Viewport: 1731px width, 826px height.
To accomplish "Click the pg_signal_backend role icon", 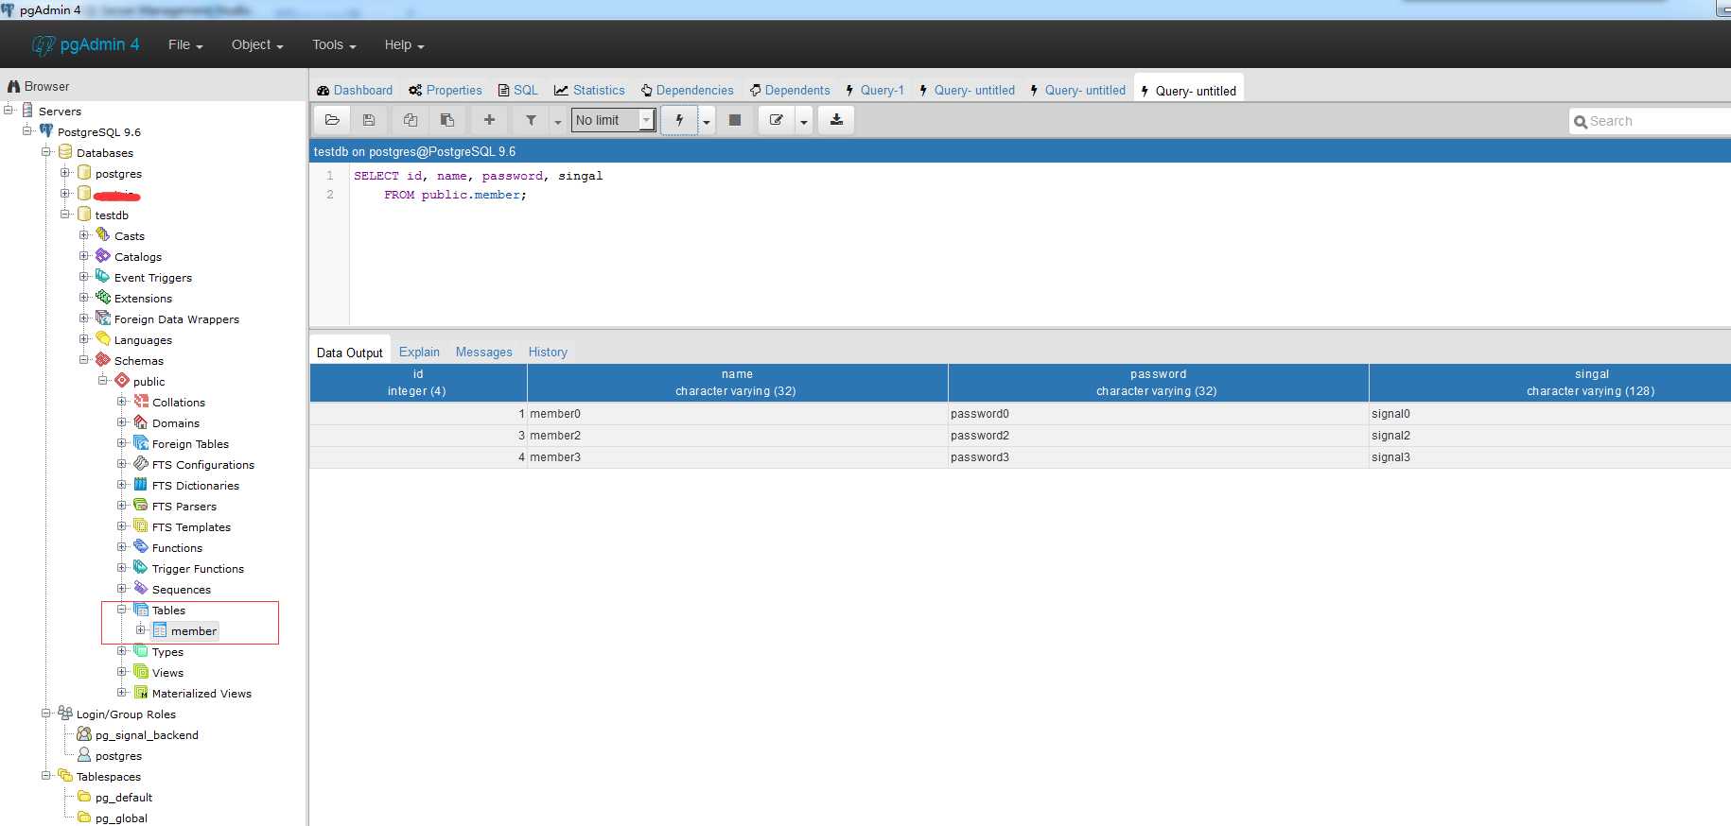I will pyautogui.click(x=84, y=733).
